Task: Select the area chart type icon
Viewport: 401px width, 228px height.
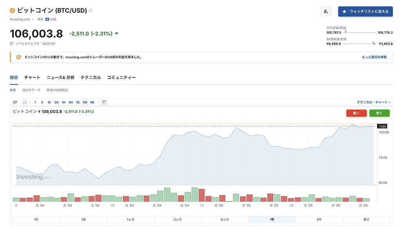Action: [x=25, y=102]
